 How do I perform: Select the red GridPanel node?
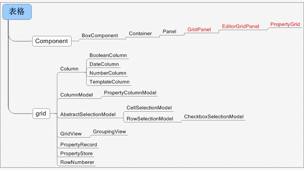tap(199, 29)
